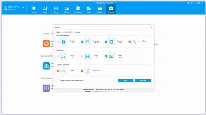Uncheck the Photos checkbox in Media Files
This screenshot has height=115, width=206.
106,56
